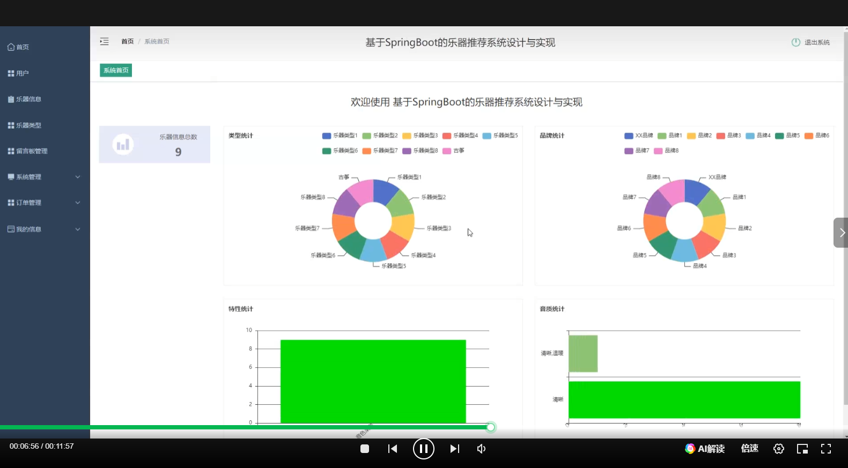Toggle 品牌8 legend in 品牌统计
The height and width of the screenshot is (468, 848).
(x=666, y=151)
